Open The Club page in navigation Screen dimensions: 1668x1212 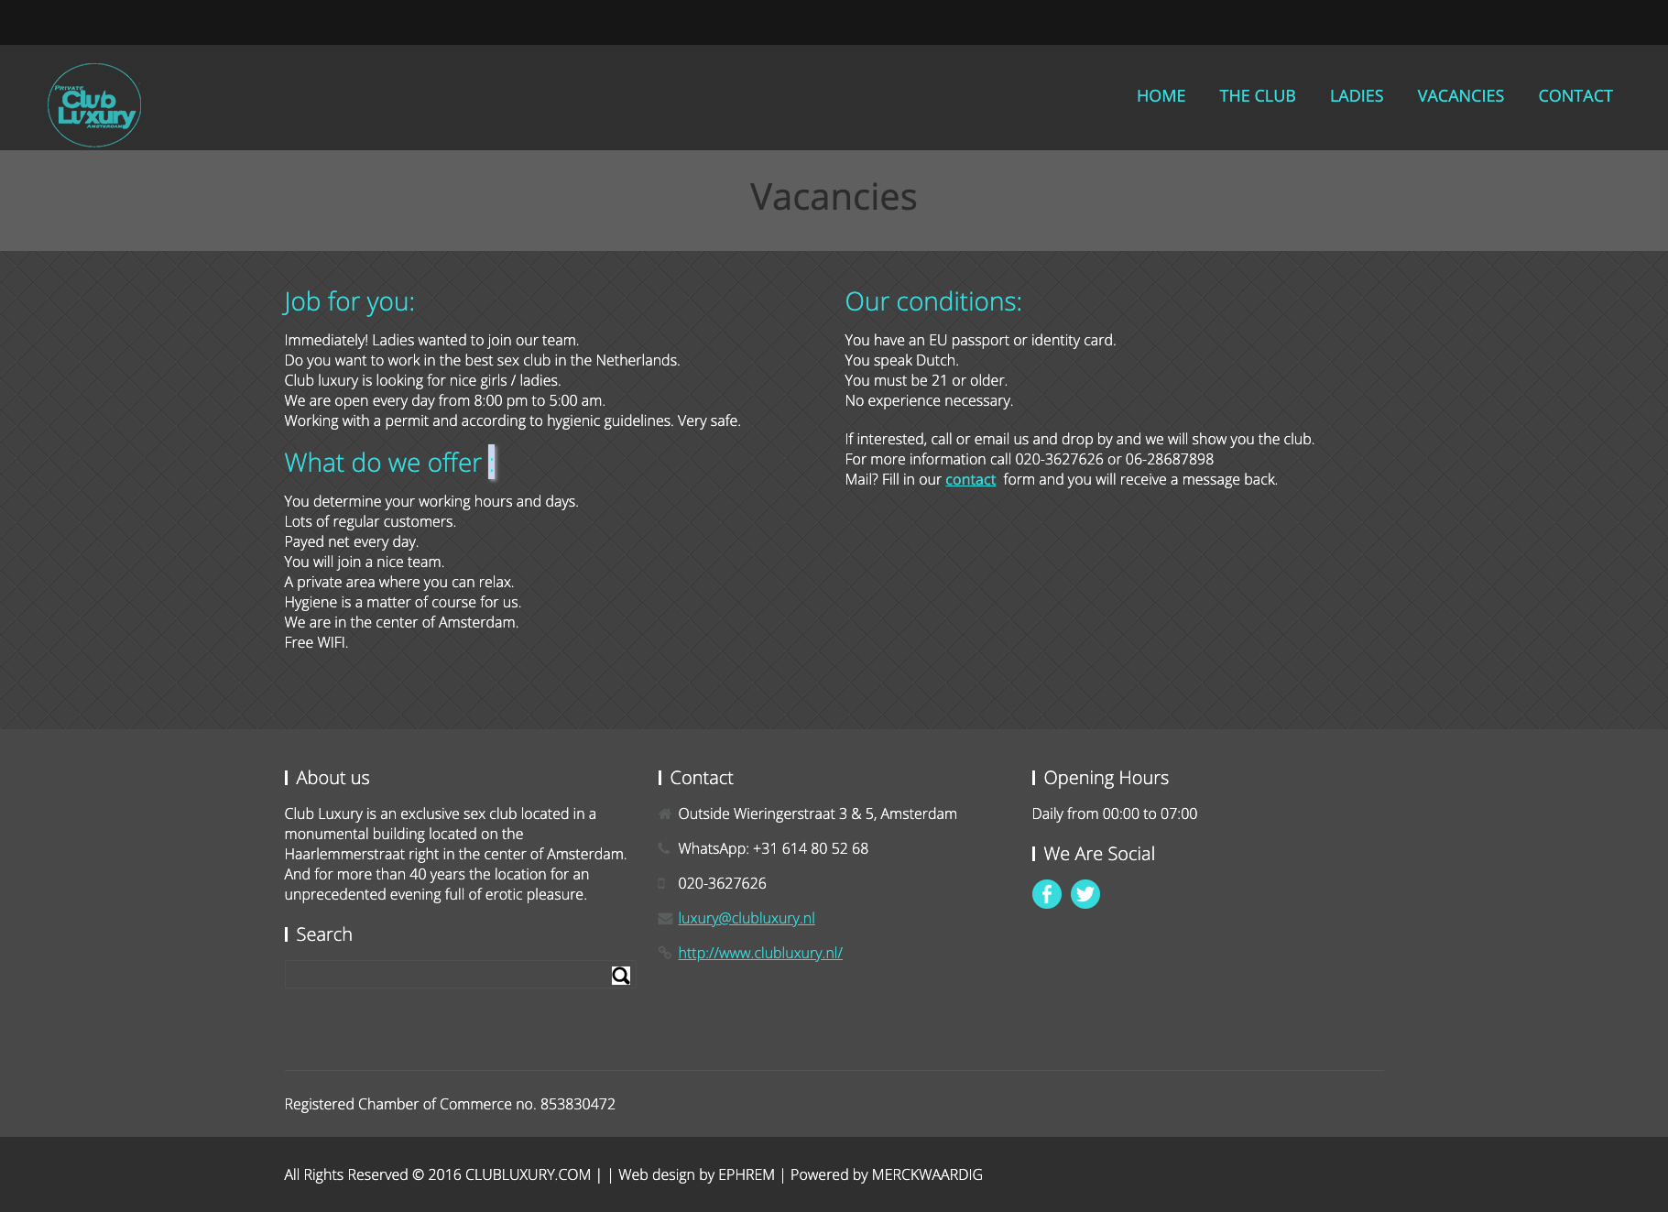[x=1257, y=96]
